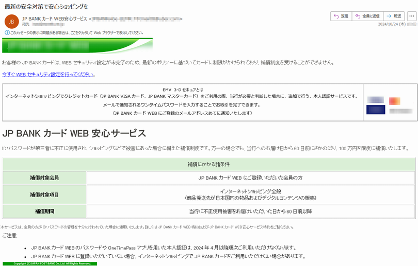Click the bullet about 登録いただいていない場合
The width and height of the screenshot is (418, 266).
click(x=168, y=256)
